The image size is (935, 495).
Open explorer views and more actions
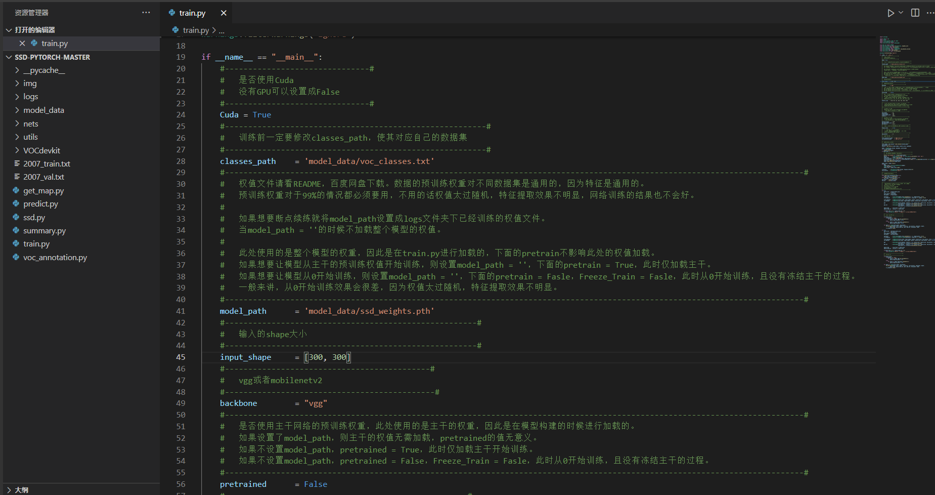pyautogui.click(x=146, y=13)
